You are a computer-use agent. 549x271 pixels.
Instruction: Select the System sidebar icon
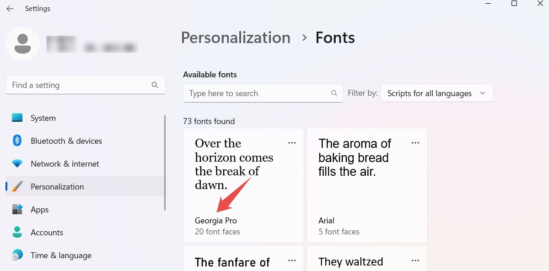[17, 118]
